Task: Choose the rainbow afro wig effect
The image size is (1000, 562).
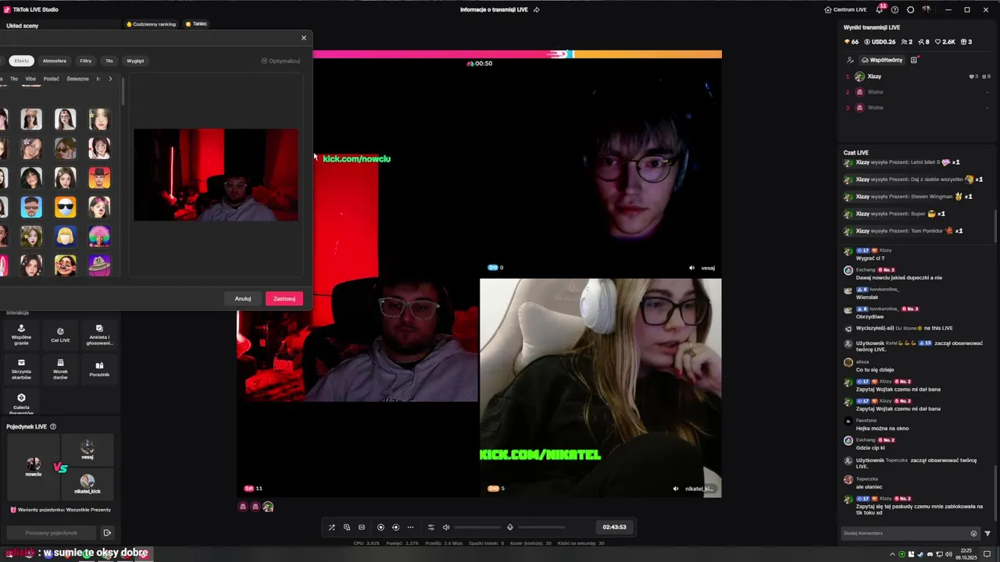Action: point(99,236)
